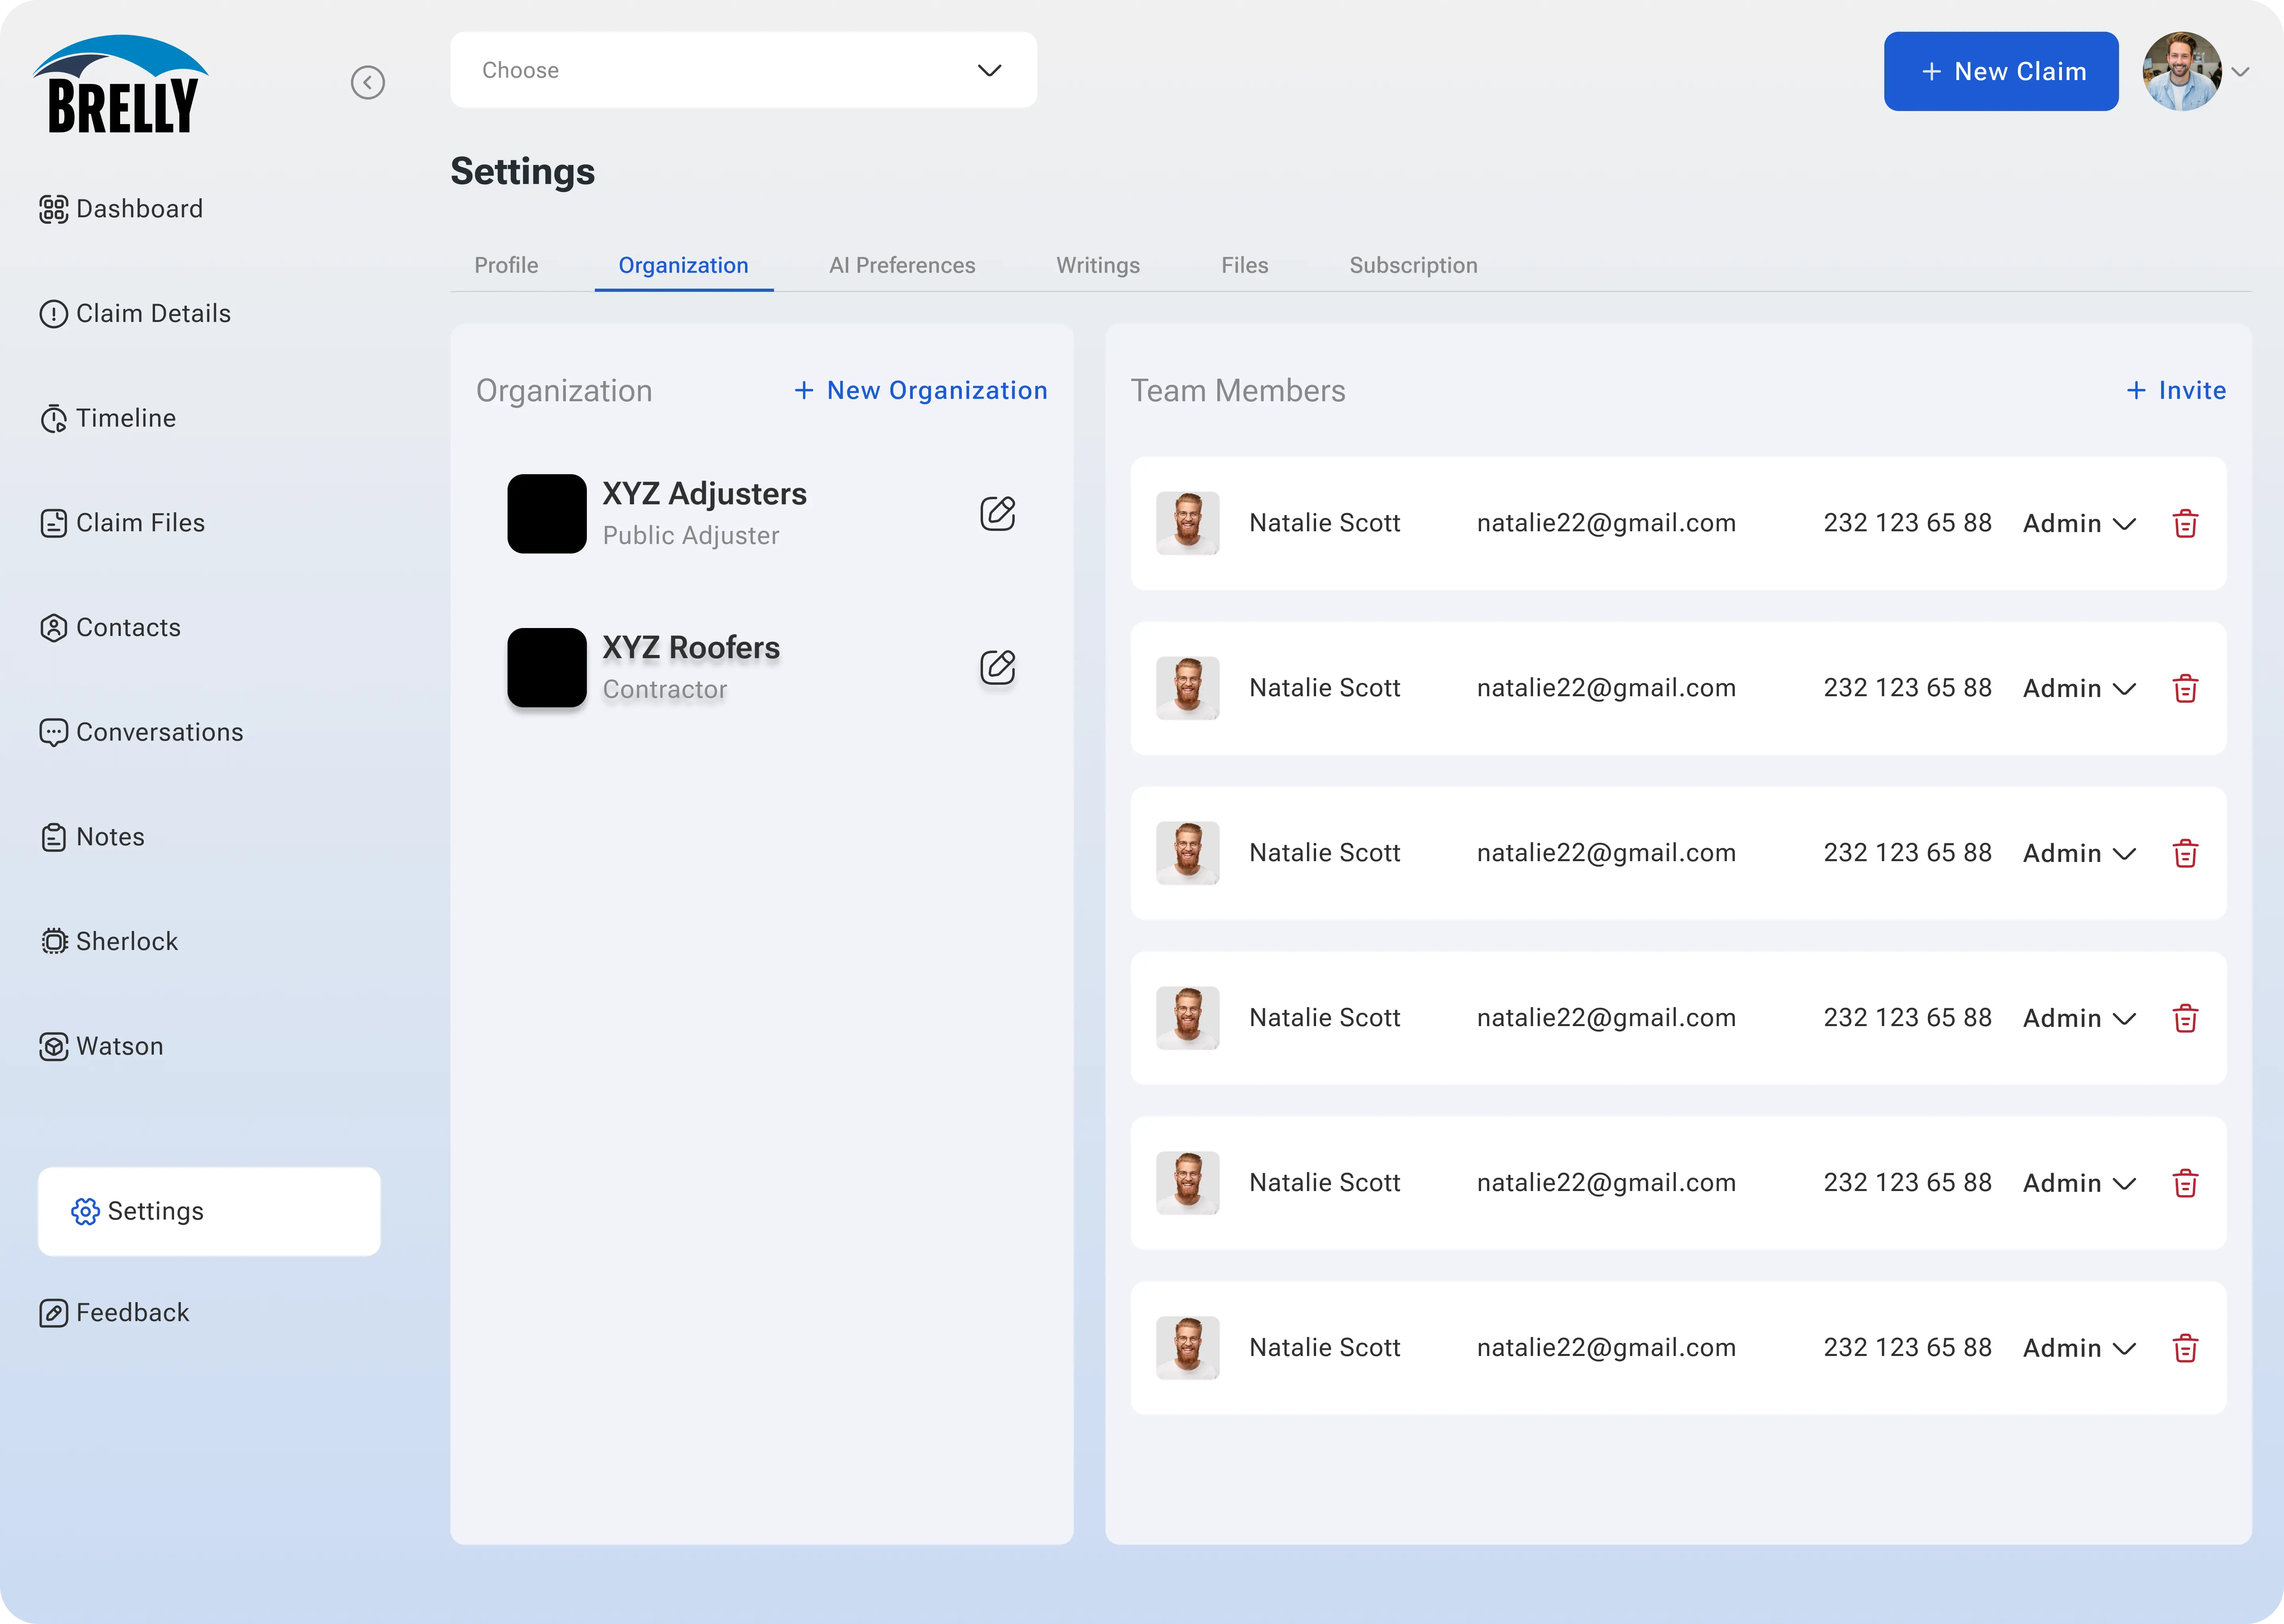Collapse the sidebar with the arrow icon
The height and width of the screenshot is (1624, 2284).
point(368,82)
